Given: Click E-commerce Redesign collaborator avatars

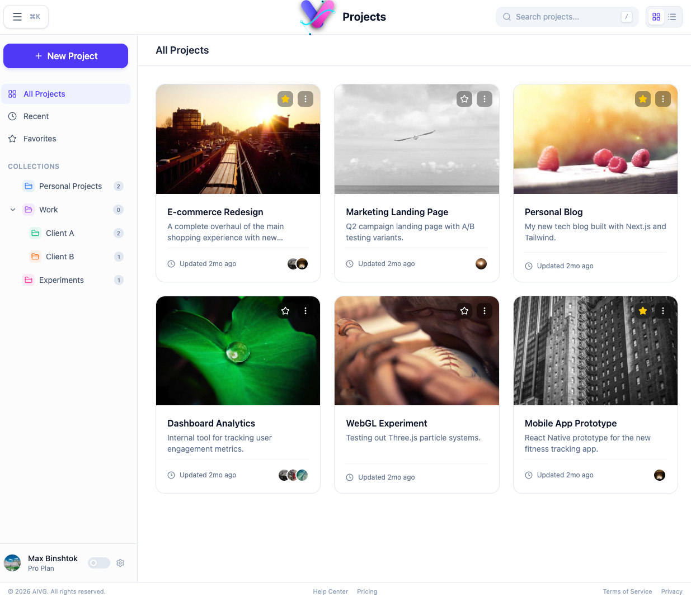Looking at the screenshot, I should click(298, 264).
